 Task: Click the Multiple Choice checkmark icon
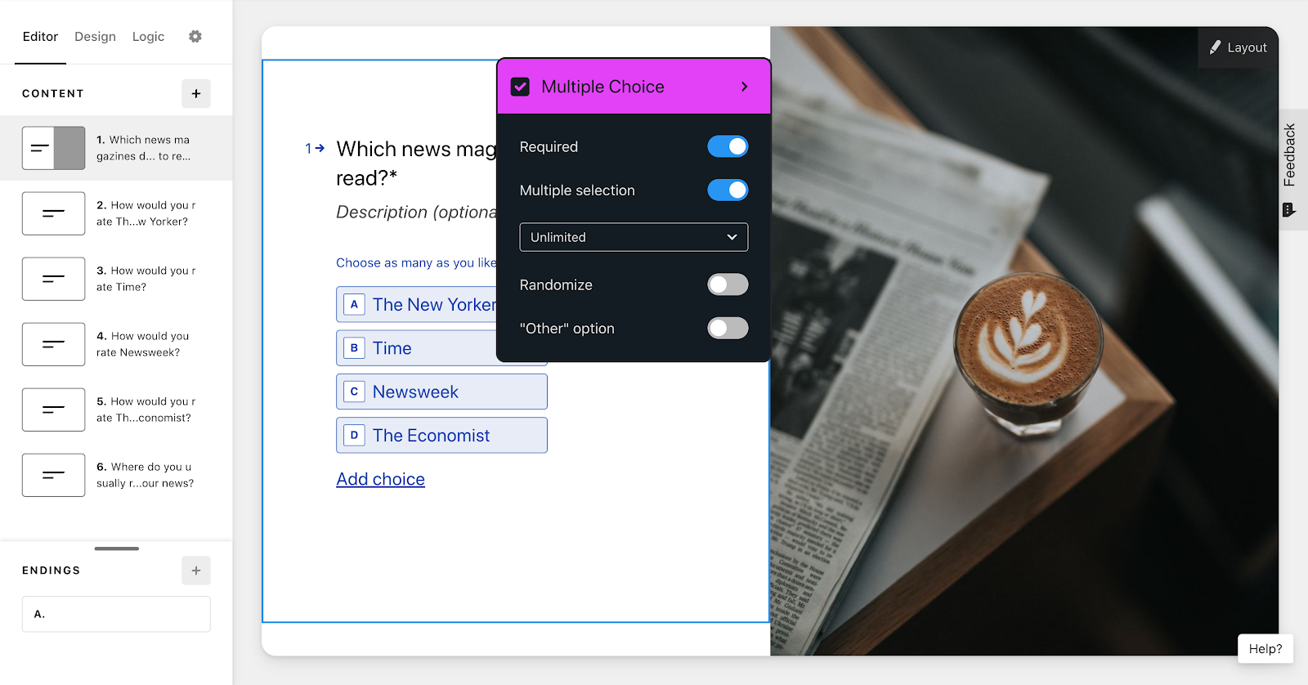tap(520, 87)
